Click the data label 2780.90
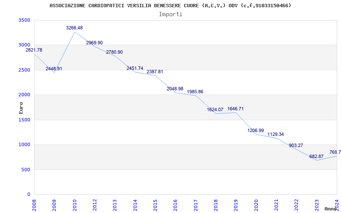This screenshot has height=213, width=341. point(114,52)
